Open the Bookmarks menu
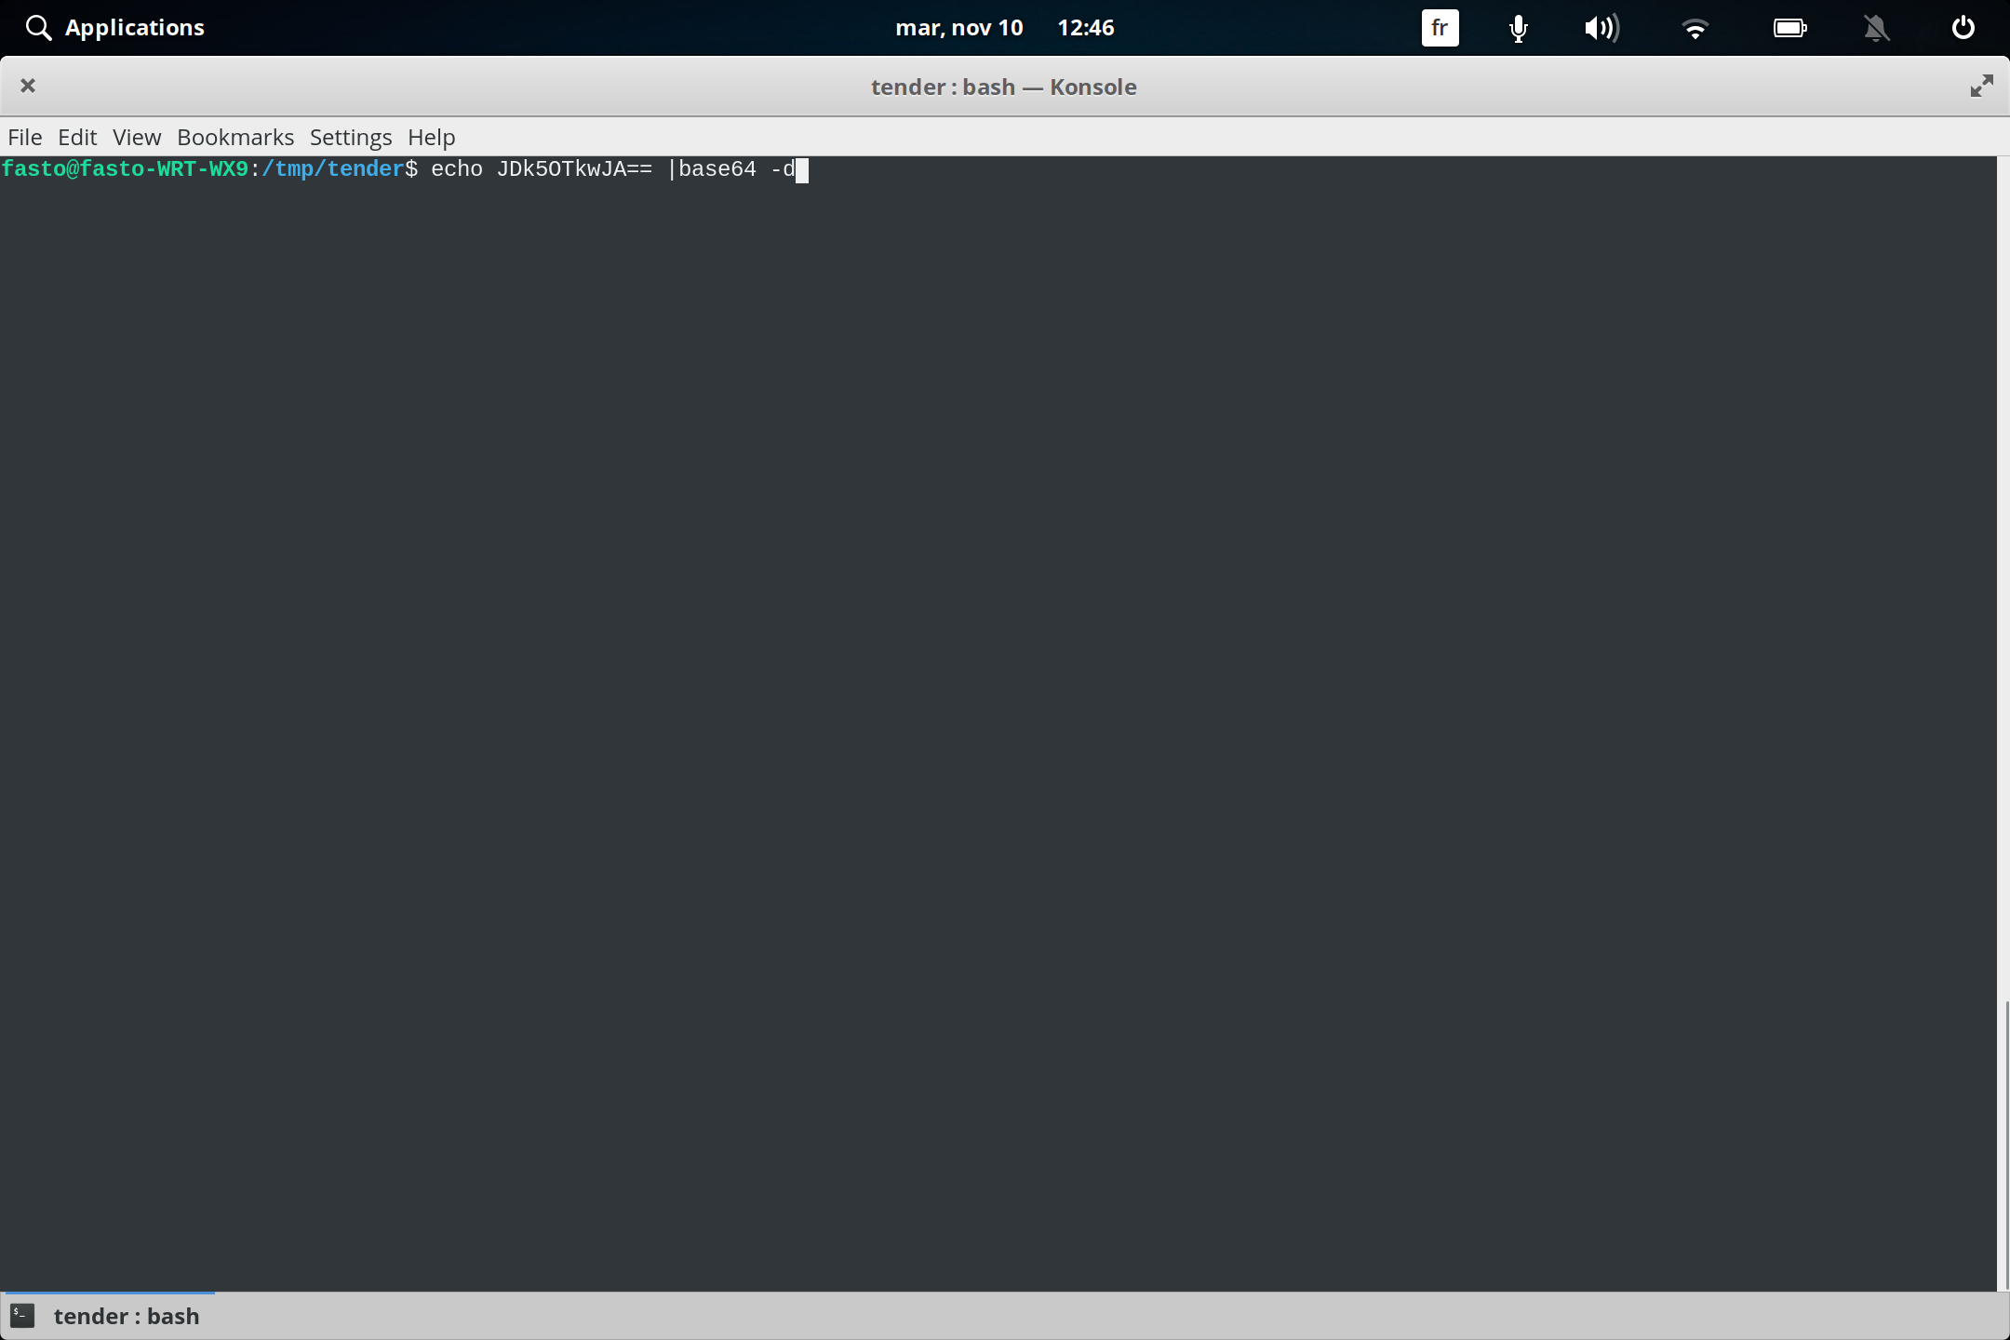Viewport: 2010px width, 1340px height. point(234,137)
